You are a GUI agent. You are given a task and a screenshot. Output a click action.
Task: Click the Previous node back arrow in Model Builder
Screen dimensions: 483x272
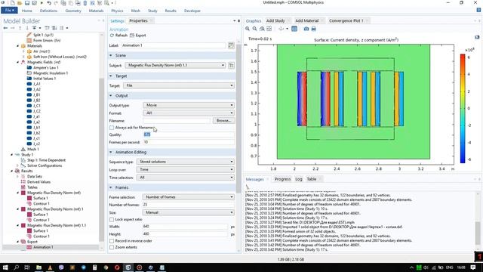(x=5, y=28)
